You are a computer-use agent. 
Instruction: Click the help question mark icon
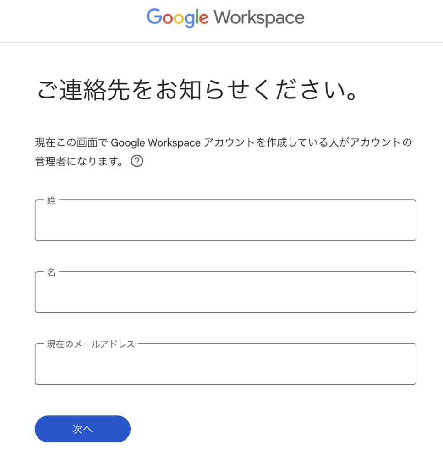[x=137, y=161]
